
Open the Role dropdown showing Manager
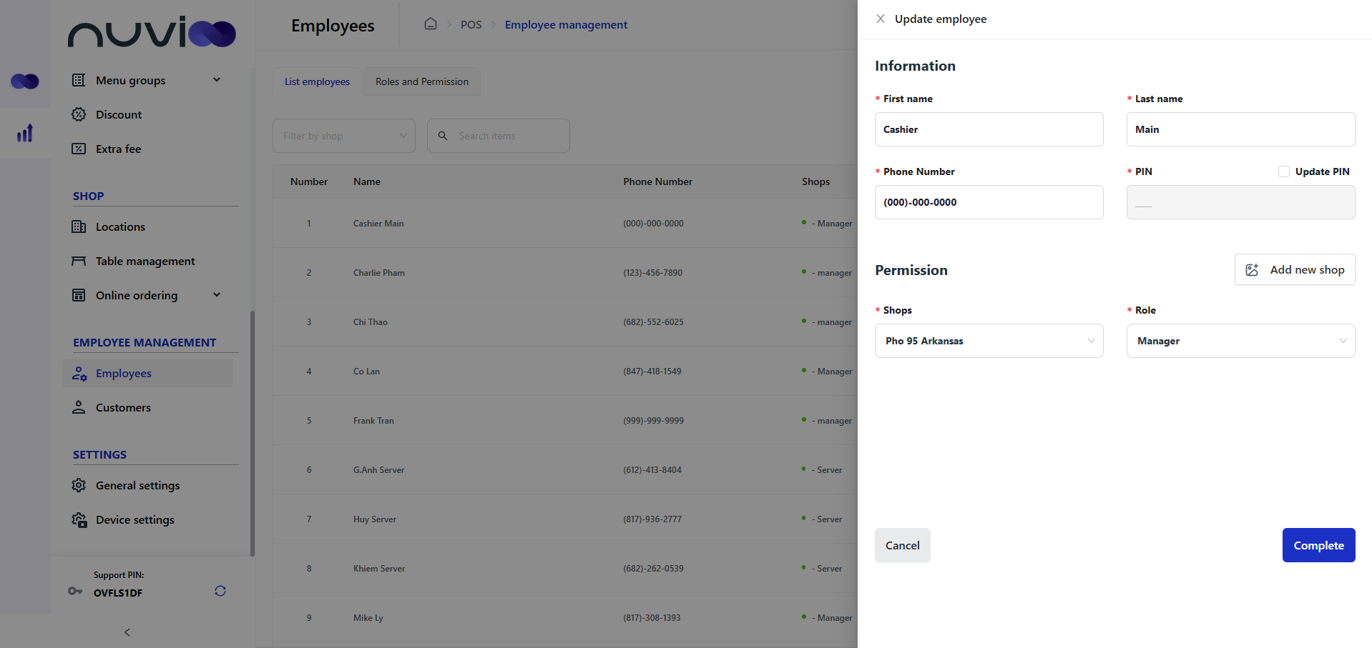[x=1240, y=341]
